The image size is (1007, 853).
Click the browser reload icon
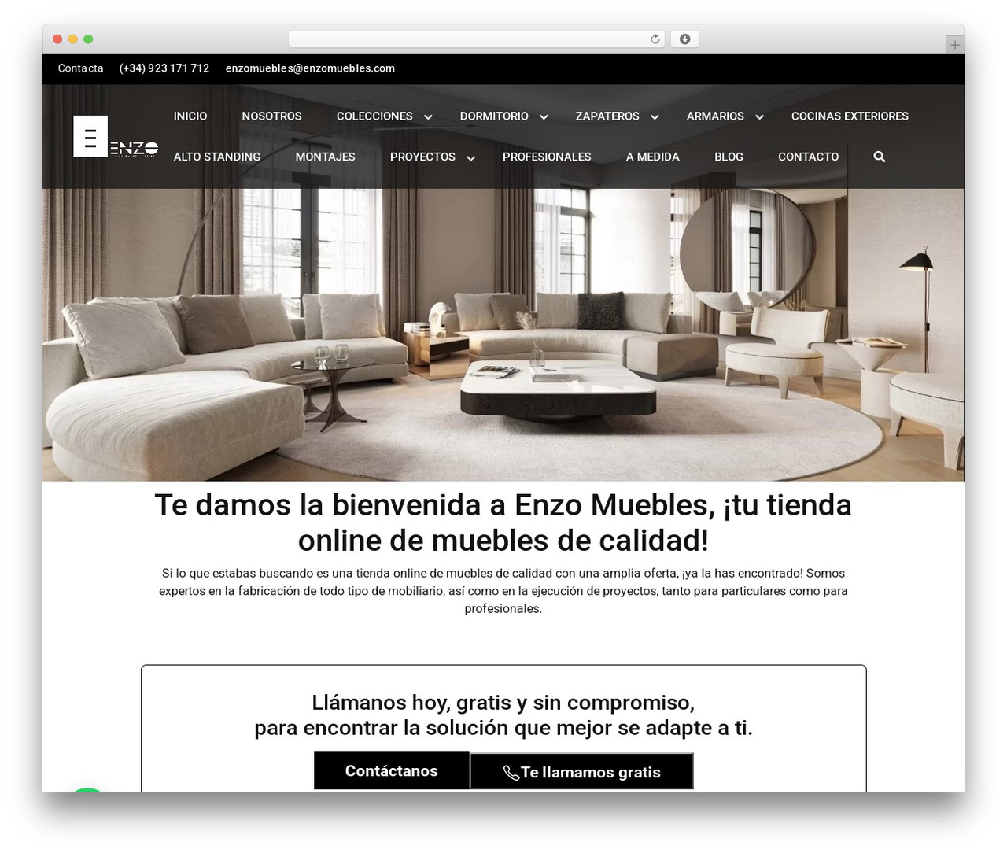click(655, 39)
